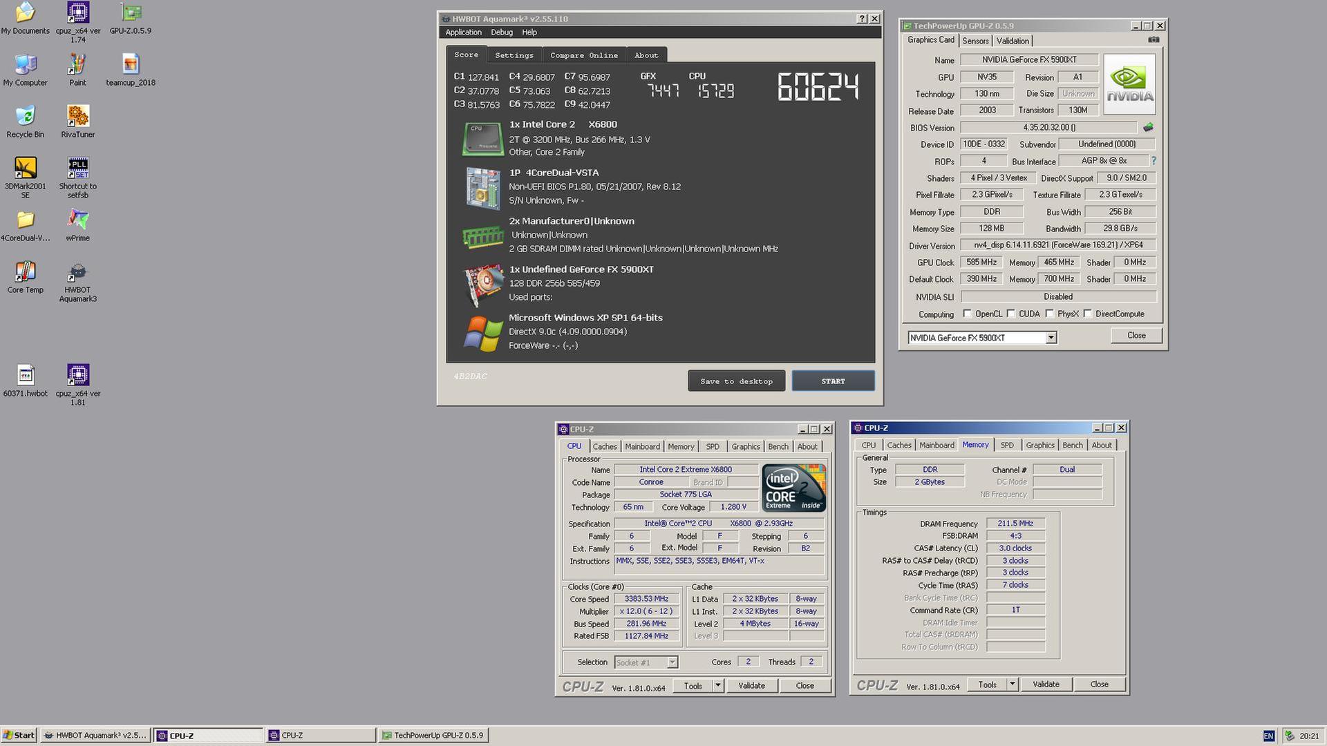The width and height of the screenshot is (1327, 746).
Task: Select TechPowerUp GPU-Z taskbar button
Action: 434,736
